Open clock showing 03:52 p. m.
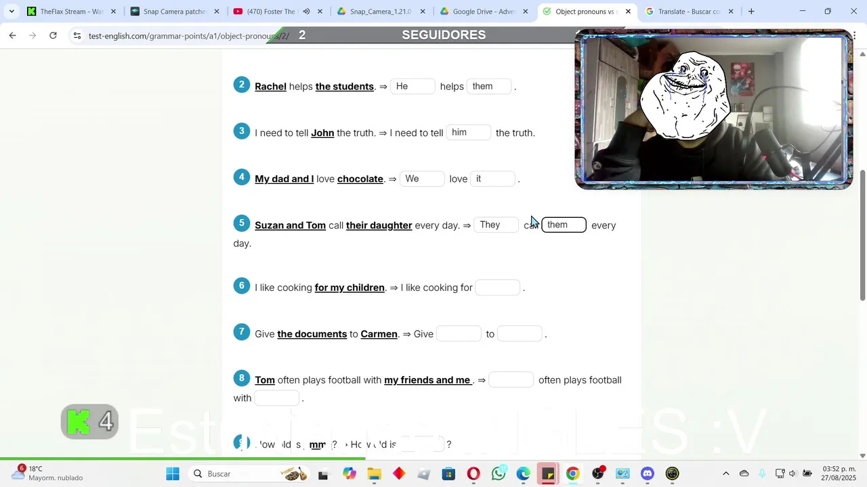This screenshot has width=867, height=487. [x=839, y=473]
